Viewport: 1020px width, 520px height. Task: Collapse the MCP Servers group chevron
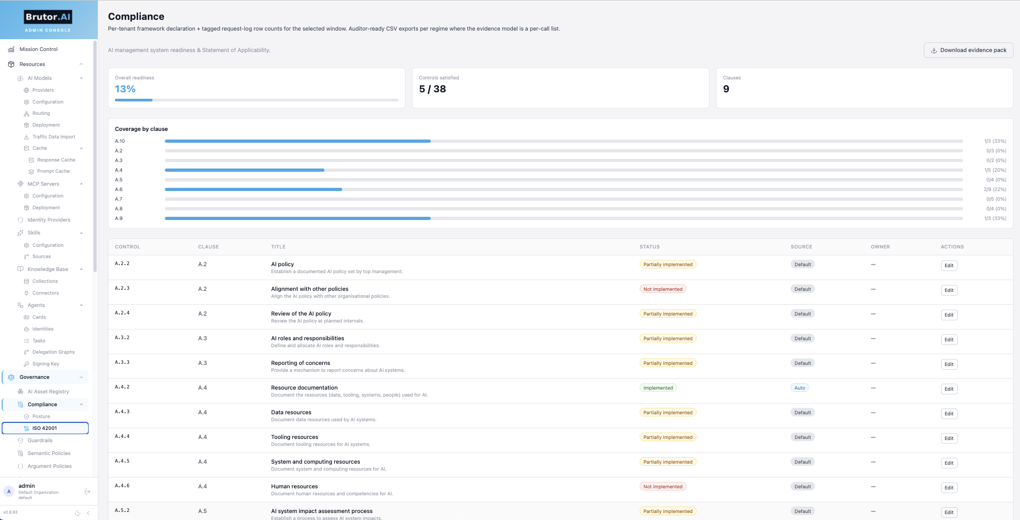pos(81,184)
